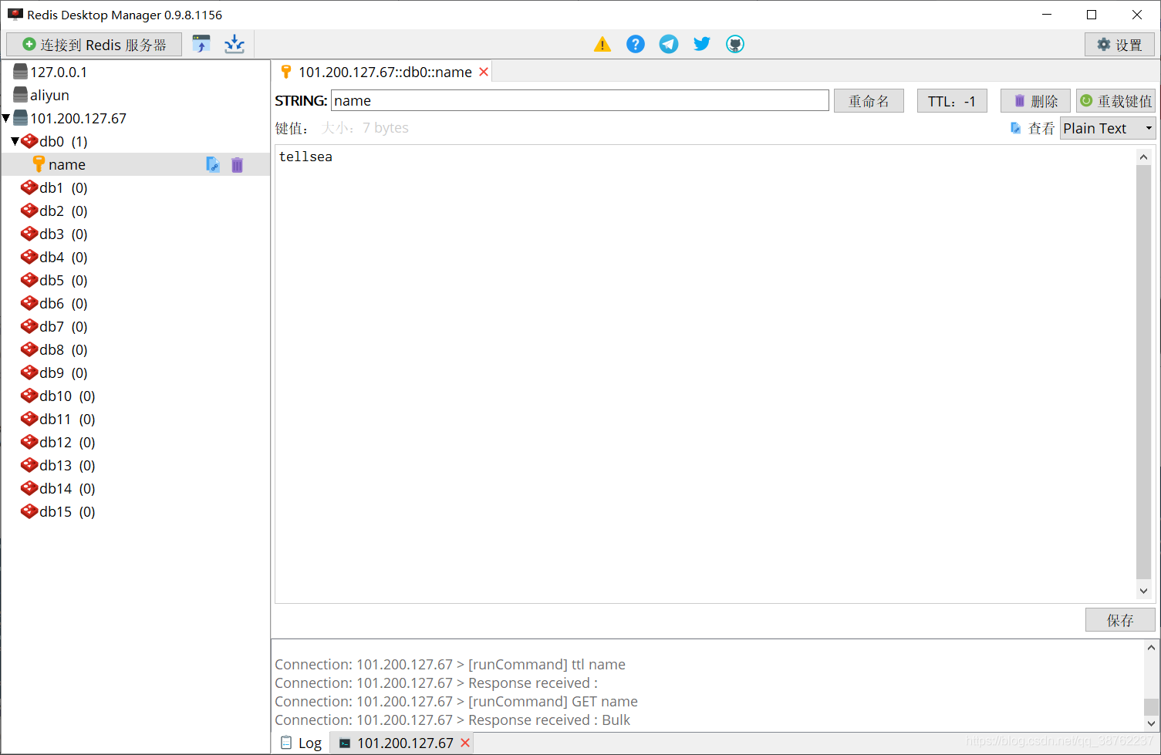
Task: Click the db10 database icon
Action: 29,396
